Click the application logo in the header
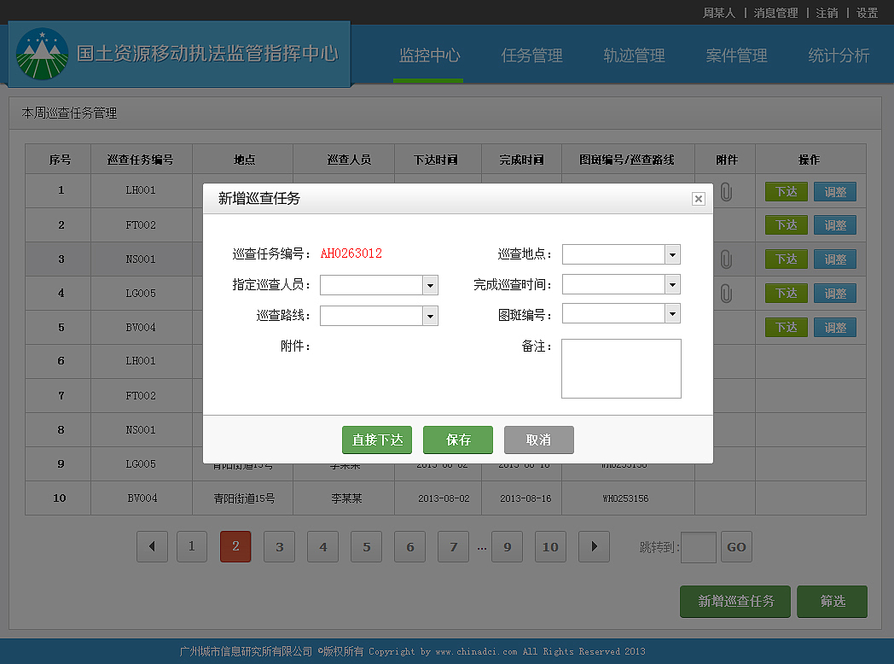Image resolution: width=894 pixels, height=664 pixels. tap(42, 54)
